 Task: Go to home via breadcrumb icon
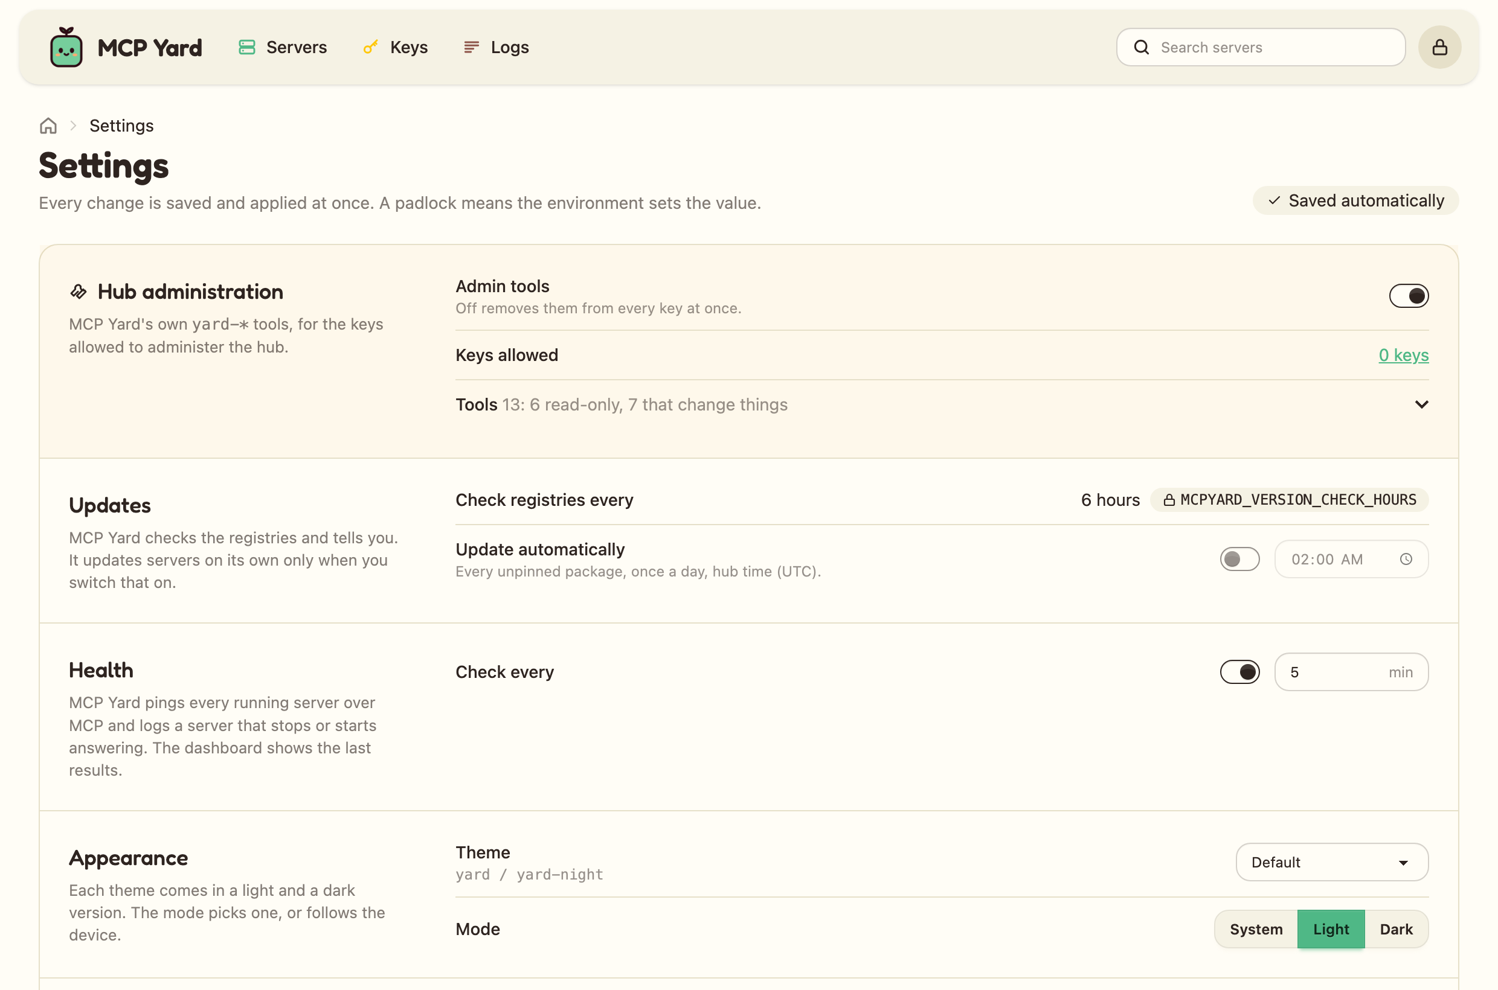coord(49,126)
